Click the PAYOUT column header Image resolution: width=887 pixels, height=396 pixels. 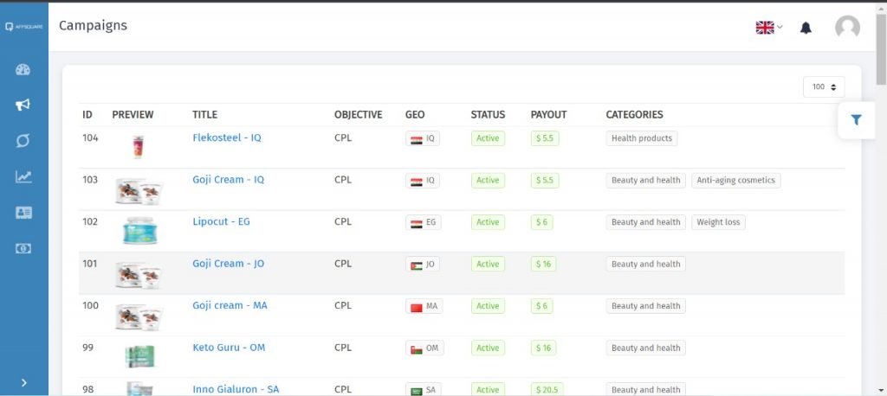548,115
